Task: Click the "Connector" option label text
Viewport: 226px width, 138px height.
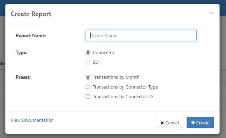Action: [x=104, y=52]
